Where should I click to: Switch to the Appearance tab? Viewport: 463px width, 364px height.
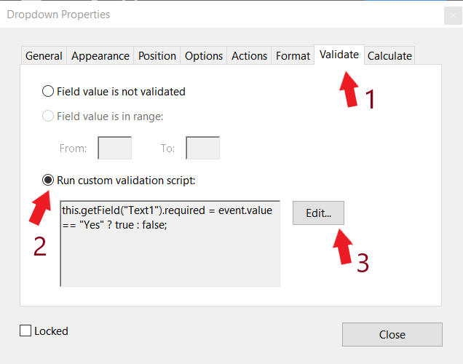100,56
